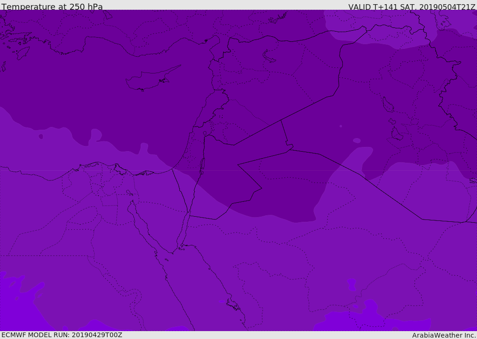Click the 'ECMWF MODEL RUN: 20190429T00Z' footer text
The image size is (477, 339).
point(62,335)
